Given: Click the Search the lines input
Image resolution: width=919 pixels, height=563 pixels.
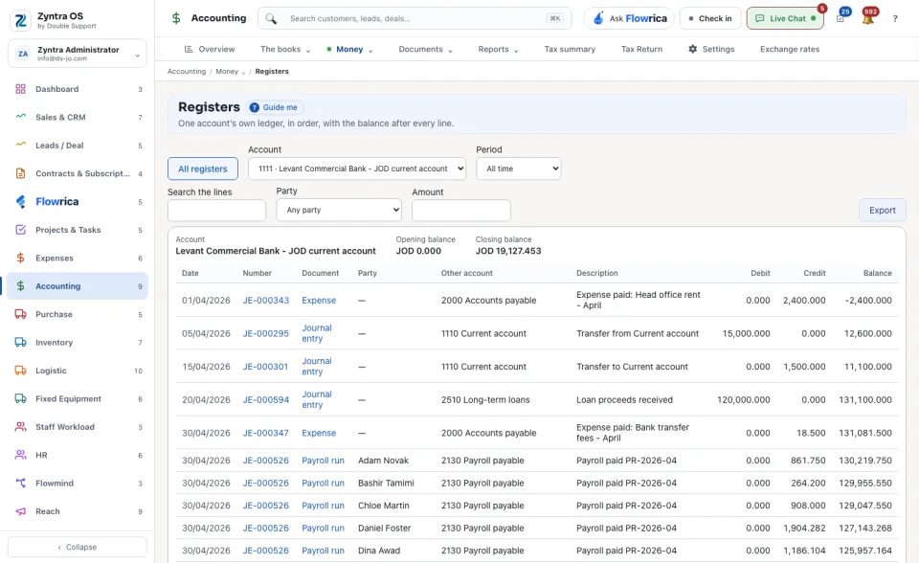Looking at the screenshot, I should click(x=217, y=210).
